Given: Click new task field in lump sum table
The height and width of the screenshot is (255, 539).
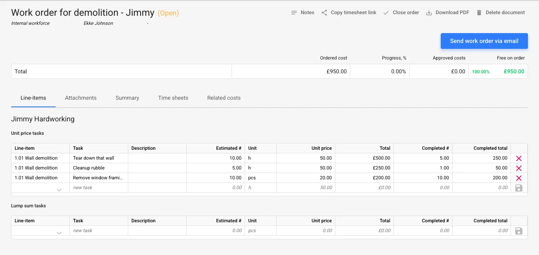Looking at the screenshot, I should pyautogui.click(x=99, y=231).
